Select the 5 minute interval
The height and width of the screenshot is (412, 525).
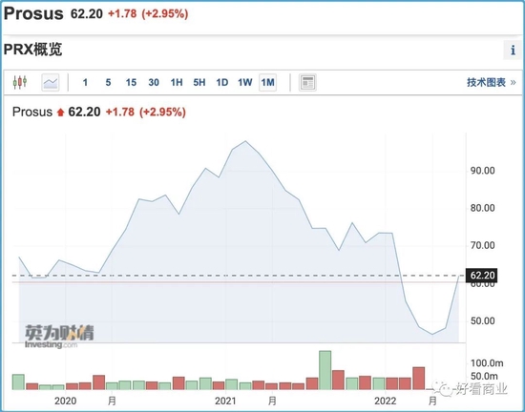[108, 82]
